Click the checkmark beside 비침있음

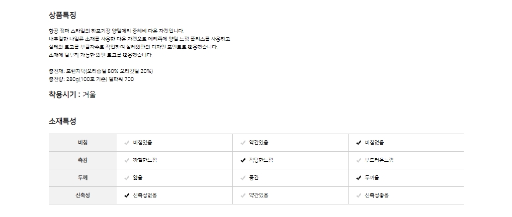pos(127,143)
